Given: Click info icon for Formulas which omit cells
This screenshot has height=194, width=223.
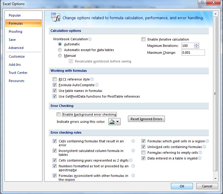Looking at the screenshot, I should pos(207,141).
